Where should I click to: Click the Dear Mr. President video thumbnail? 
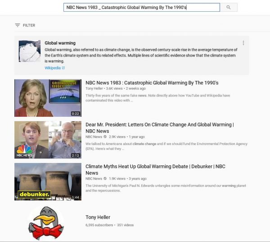[x=48, y=140]
